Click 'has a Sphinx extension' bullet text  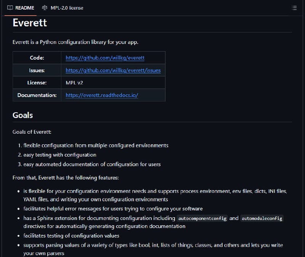click(154, 222)
